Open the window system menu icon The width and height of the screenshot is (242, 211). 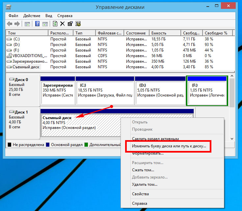[x=9, y=7]
